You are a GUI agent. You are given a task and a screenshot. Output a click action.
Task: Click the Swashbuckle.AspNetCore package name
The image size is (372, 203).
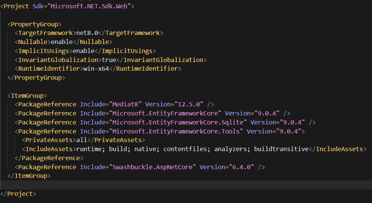tap(152, 167)
